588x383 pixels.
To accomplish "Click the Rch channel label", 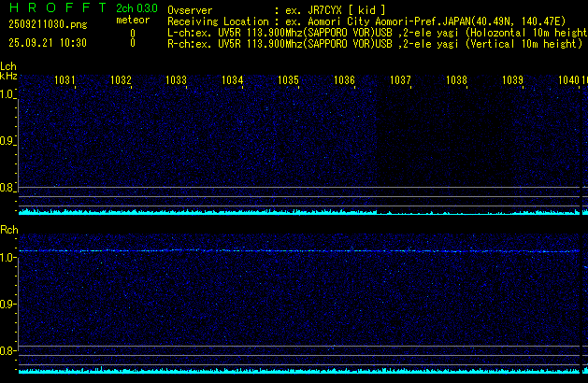I will click(x=8, y=230).
